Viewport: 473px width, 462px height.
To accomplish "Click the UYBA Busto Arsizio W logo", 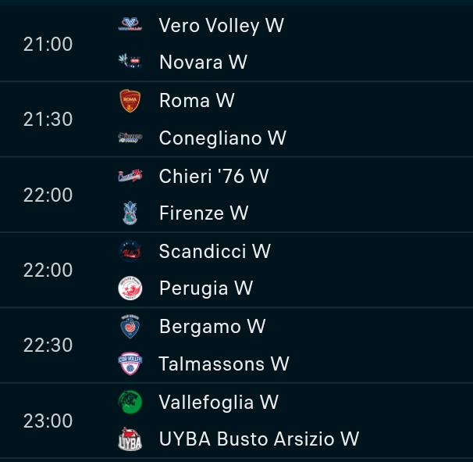I will [x=130, y=440].
